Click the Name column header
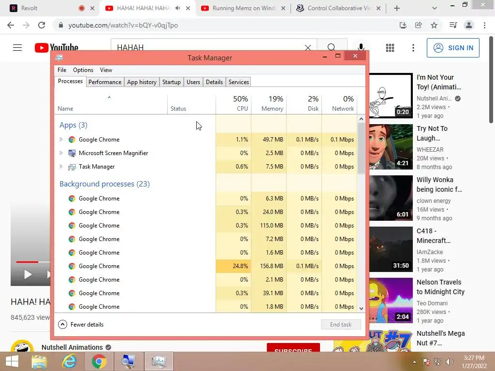This screenshot has width=495, height=371. 111,103
